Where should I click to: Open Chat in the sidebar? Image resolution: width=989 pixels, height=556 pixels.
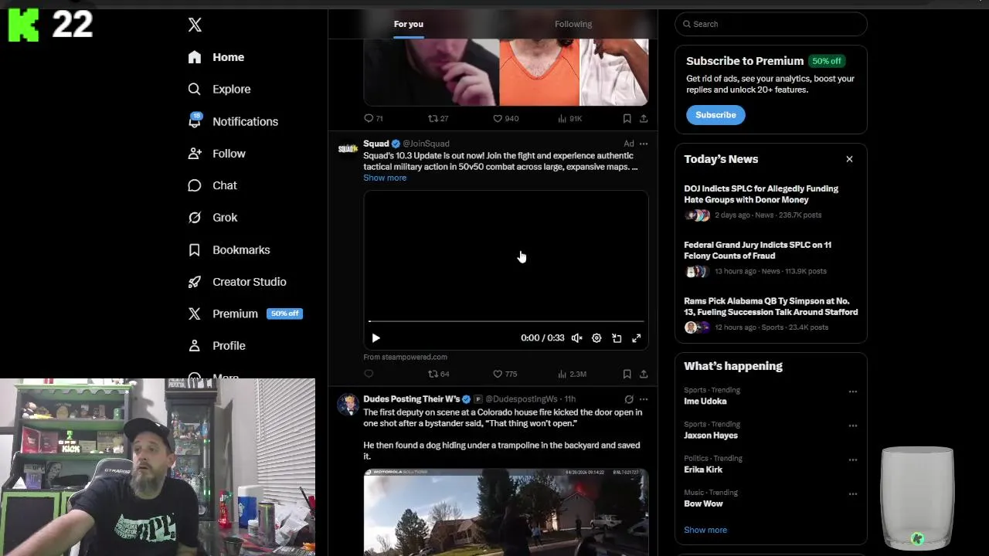pyautogui.click(x=212, y=185)
